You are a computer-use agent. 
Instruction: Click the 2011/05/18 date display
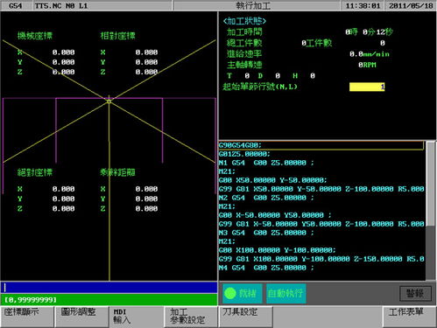411,6
